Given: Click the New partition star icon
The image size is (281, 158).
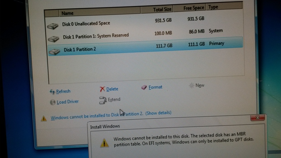Looking at the screenshot, I should coord(191,86).
